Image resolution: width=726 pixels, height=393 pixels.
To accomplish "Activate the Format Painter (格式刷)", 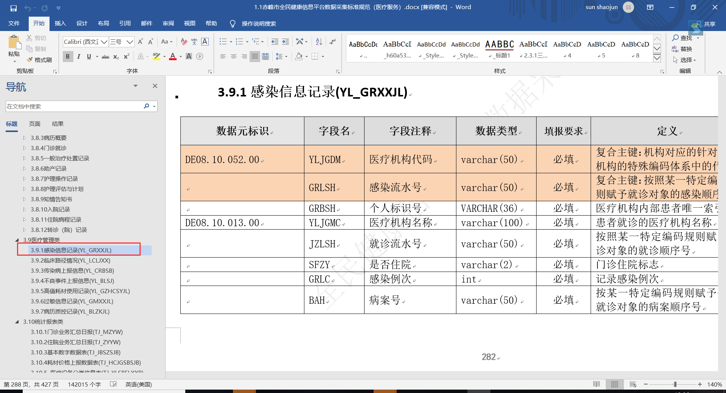I will 39,60.
